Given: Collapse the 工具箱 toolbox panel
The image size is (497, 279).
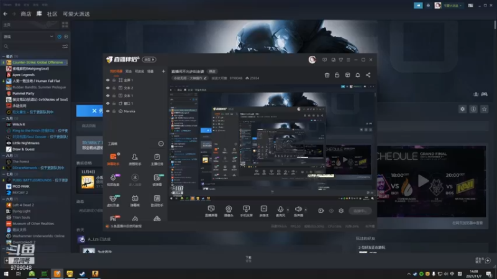Looking at the screenshot, I should pyautogui.click(x=161, y=144).
